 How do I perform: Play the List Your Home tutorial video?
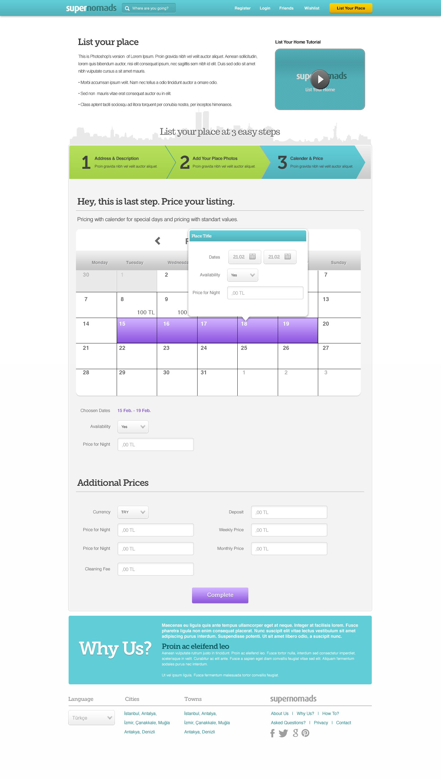click(320, 79)
